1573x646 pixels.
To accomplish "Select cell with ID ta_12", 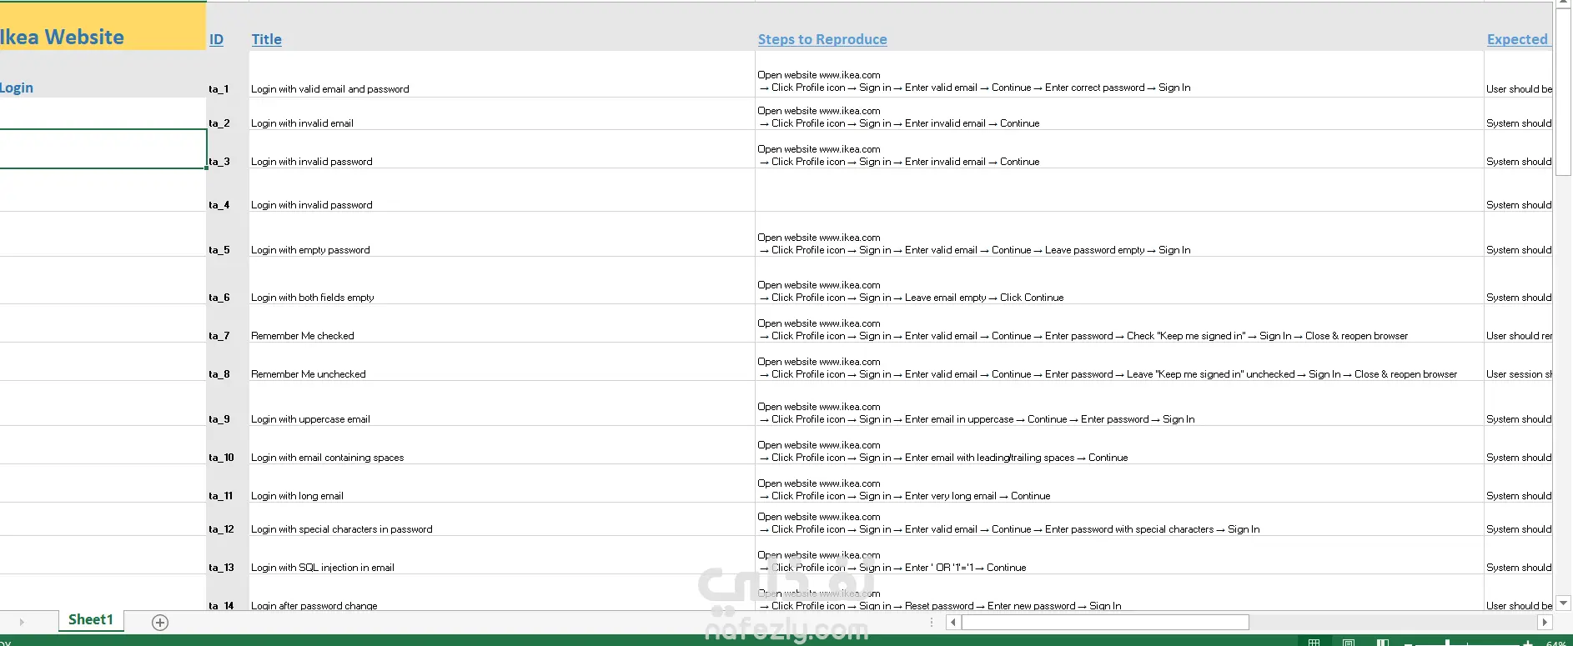I will pyautogui.click(x=228, y=519).
